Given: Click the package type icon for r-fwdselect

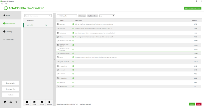Looking at the screenshot, I should click(x=73, y=66).
